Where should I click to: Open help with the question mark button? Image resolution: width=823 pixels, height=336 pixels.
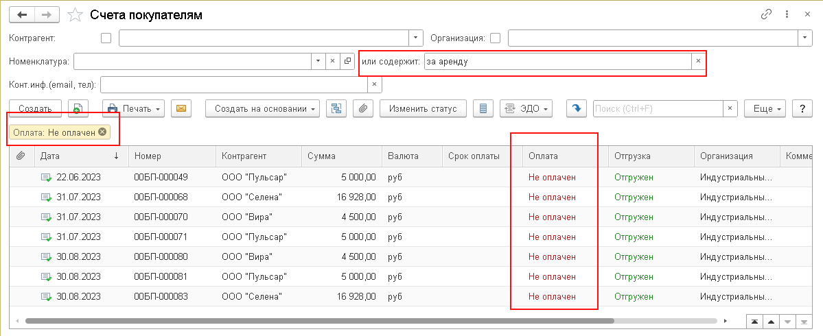802,108
